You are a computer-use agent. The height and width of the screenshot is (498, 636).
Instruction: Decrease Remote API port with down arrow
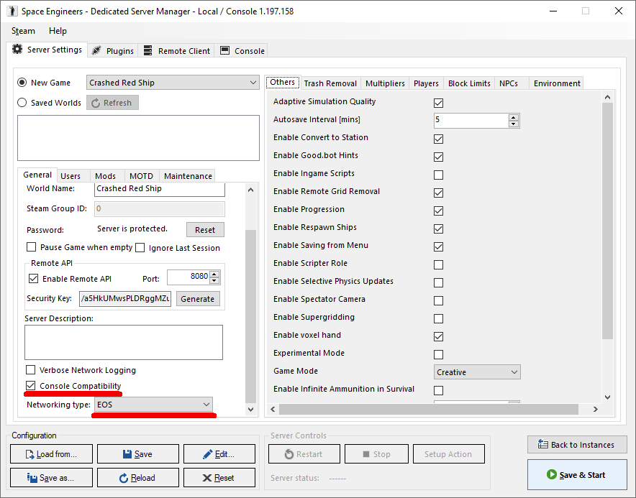[x=214, y=280]
